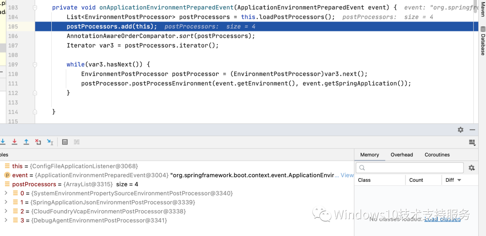Click the Trace Current Stream Chain icon
Viewport: 486px width, 236px height.
coord(76,142)
